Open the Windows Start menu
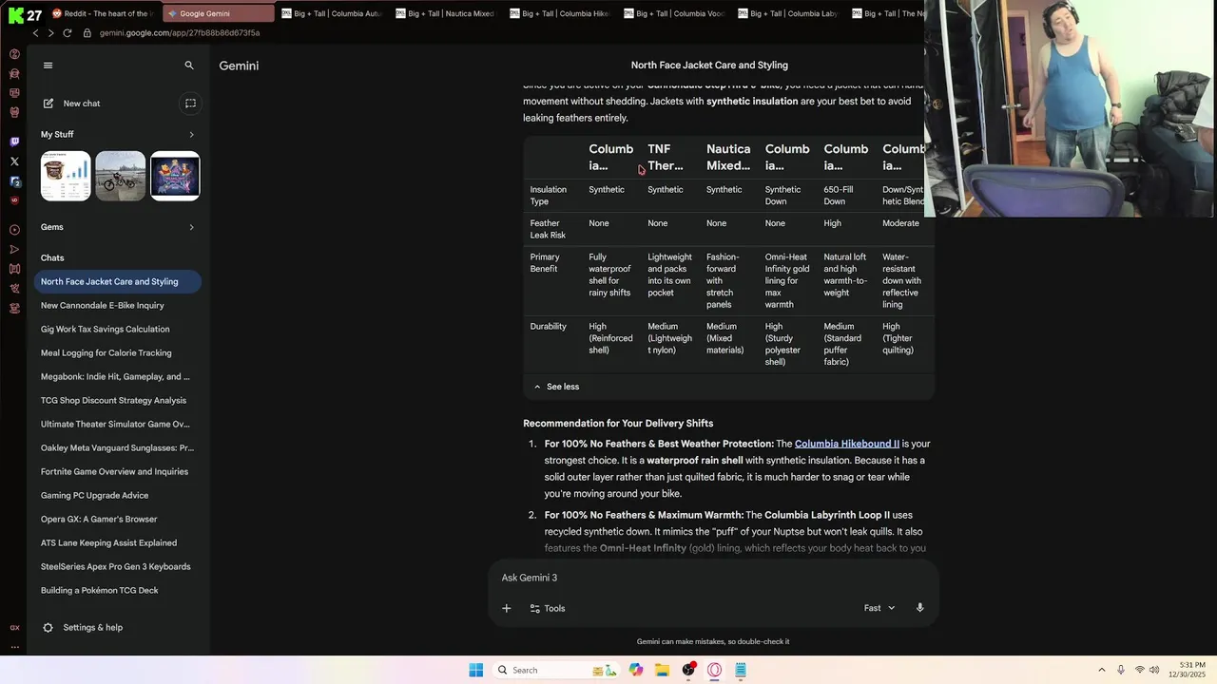 coord(475,671)
